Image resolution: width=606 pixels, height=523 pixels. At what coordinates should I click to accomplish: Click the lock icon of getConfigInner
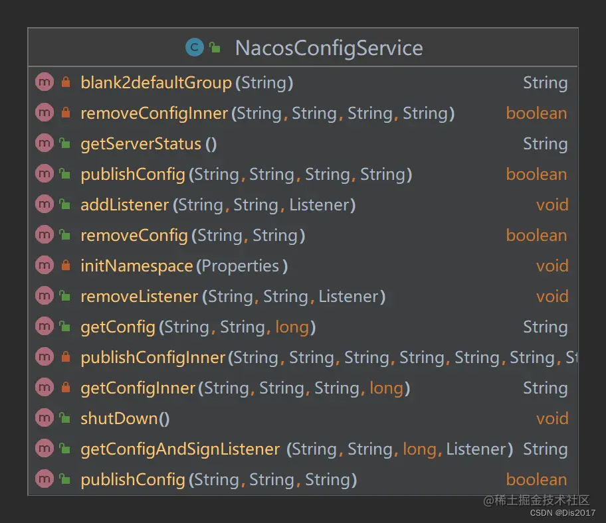(x=66, y=387)
